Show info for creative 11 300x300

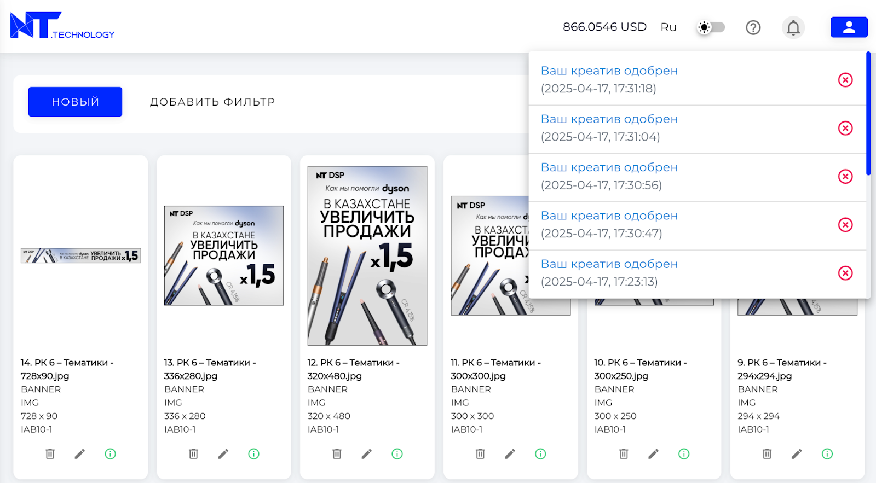pyautogui.click(x=540, y=453)
